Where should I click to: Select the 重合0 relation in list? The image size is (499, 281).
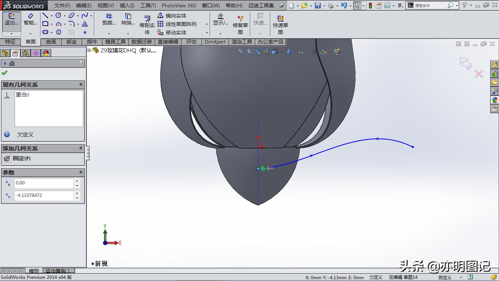(22, 94)
